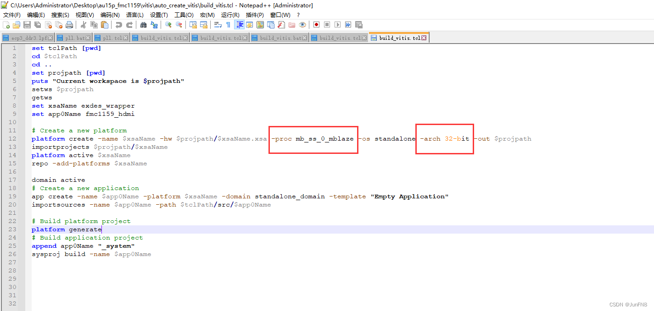Copy selection using the Copy icon
This screenshot has height=311, width=654.
click(94, 25)
